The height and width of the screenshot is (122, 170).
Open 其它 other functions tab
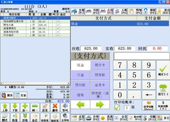[163, 118]
